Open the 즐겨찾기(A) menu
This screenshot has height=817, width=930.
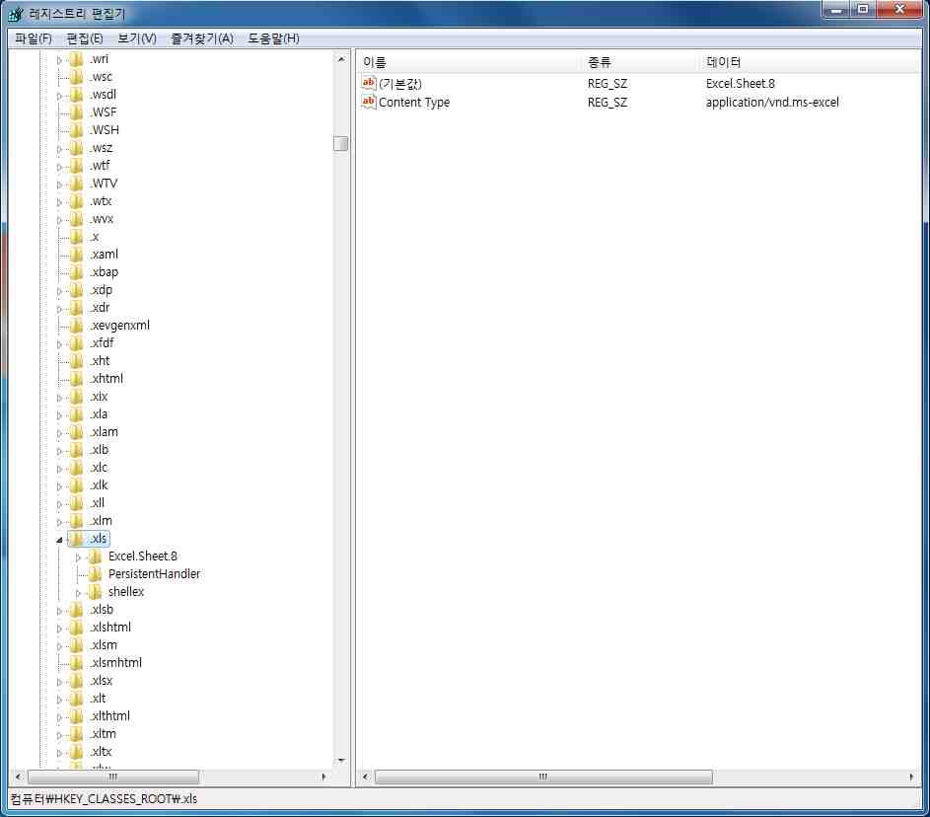(201, 38)
